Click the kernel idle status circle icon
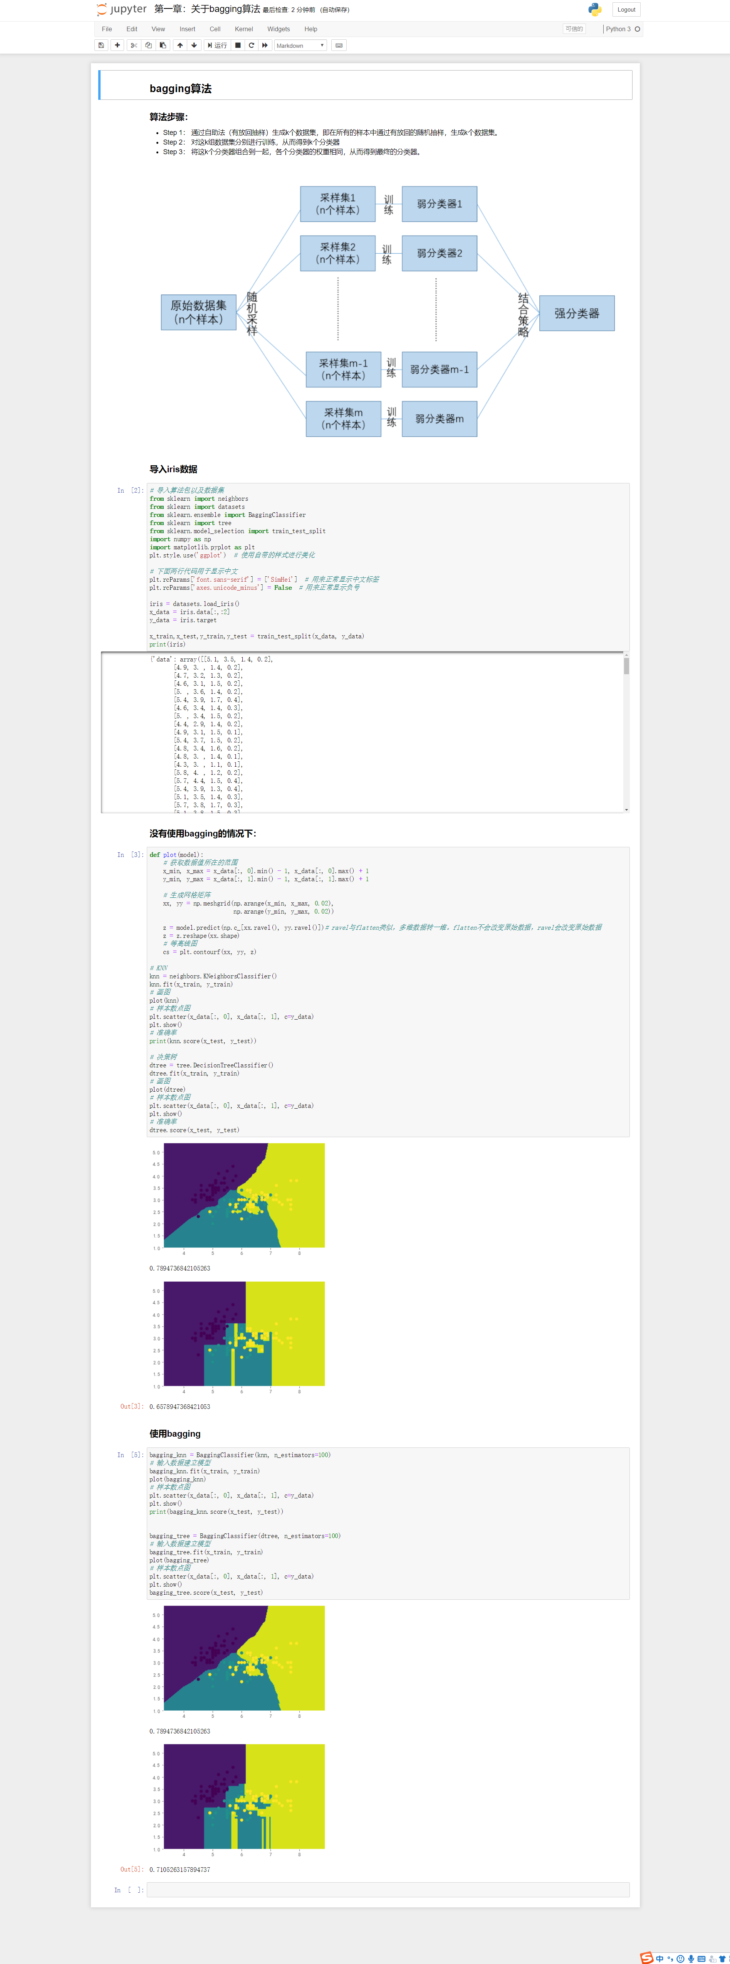The height and width of the screenshot is (1964, 730). tap(637, 29)
